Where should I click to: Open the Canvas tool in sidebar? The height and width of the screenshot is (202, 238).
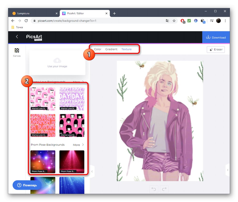17,52
